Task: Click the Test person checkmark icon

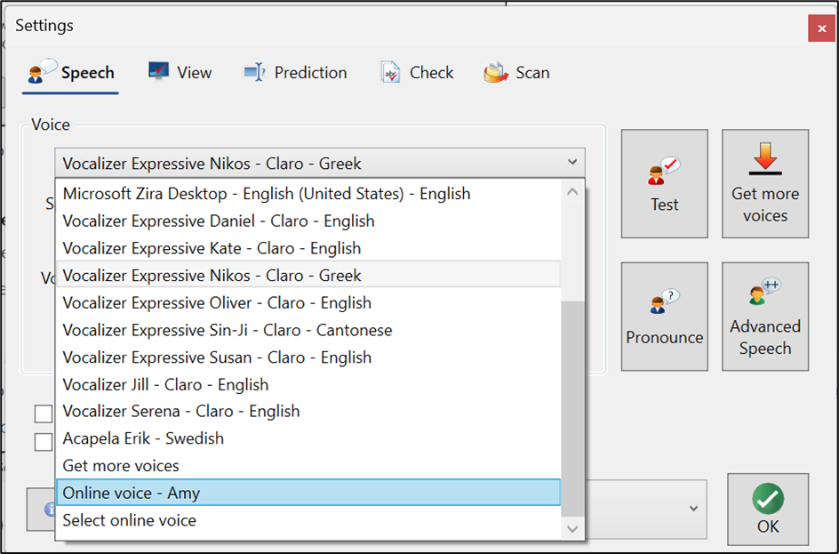Action: (x=664, y=171)
